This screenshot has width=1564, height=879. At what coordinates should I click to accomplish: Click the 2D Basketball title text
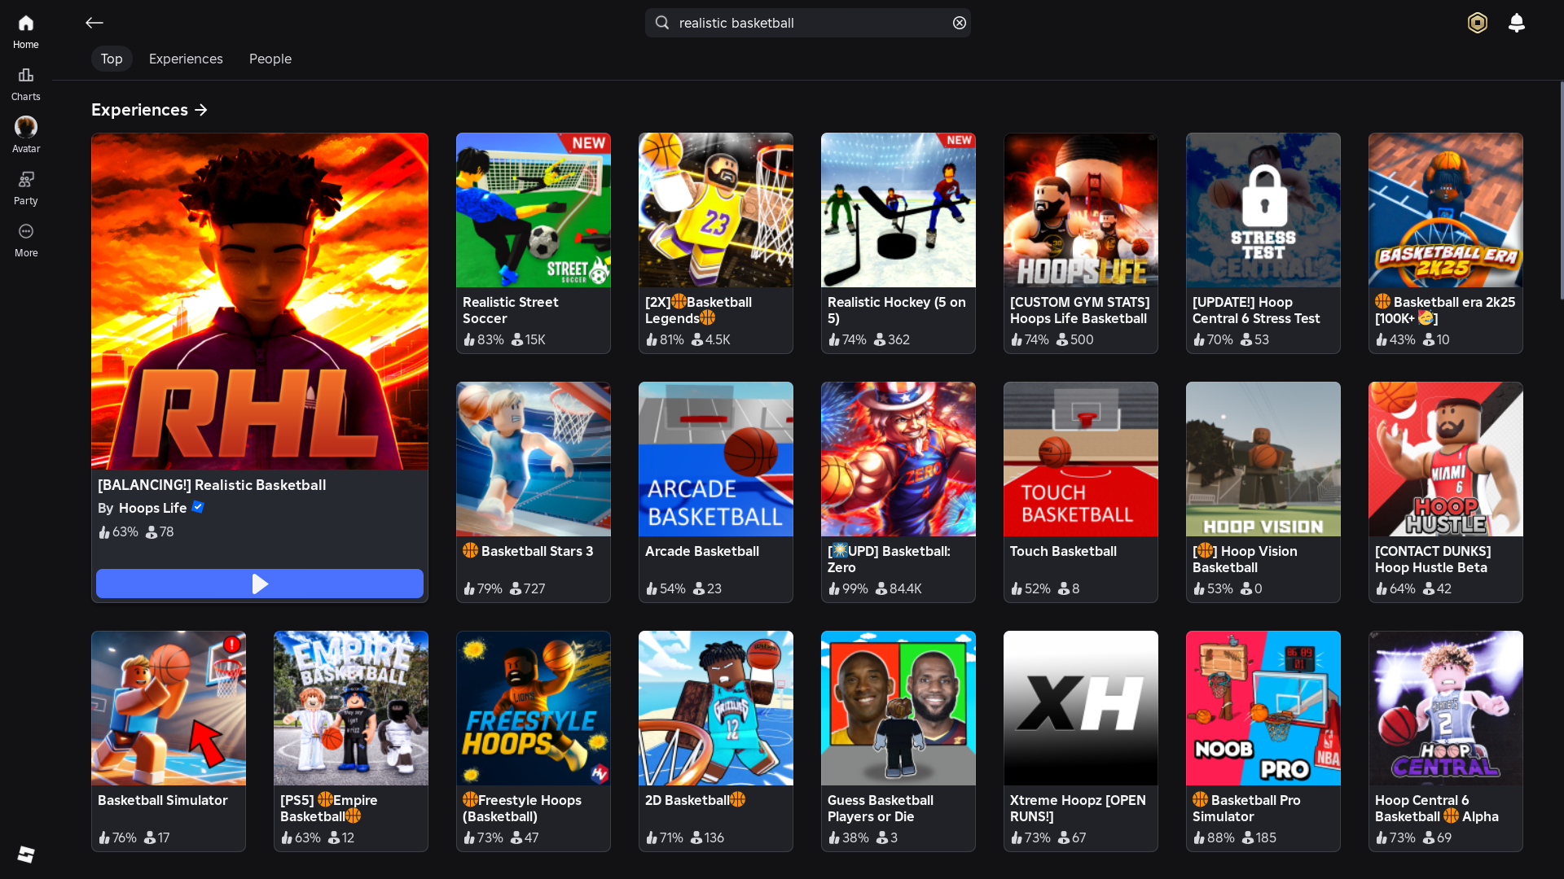tap(695, 800)
